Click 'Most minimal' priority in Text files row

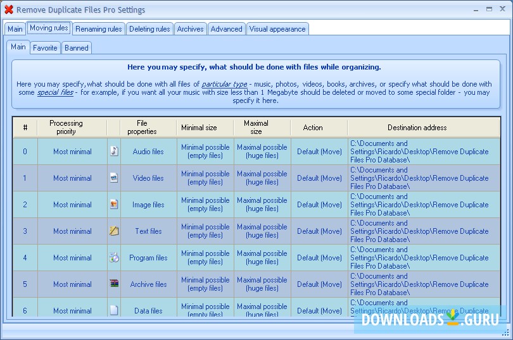[72, 231]
